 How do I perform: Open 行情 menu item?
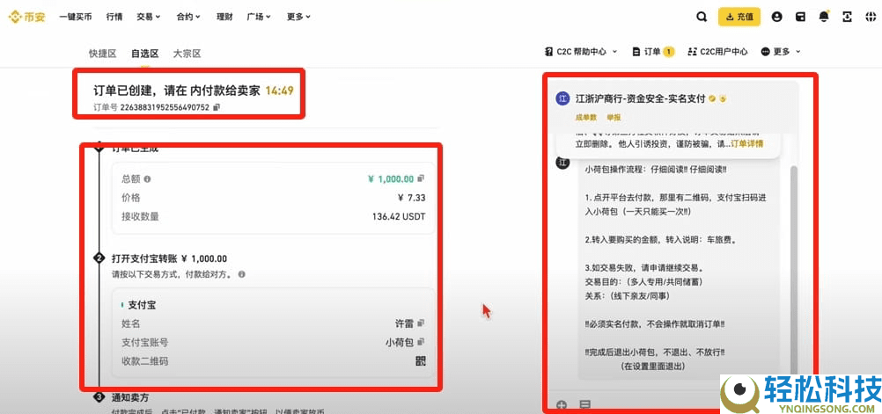tap(114, 17)
